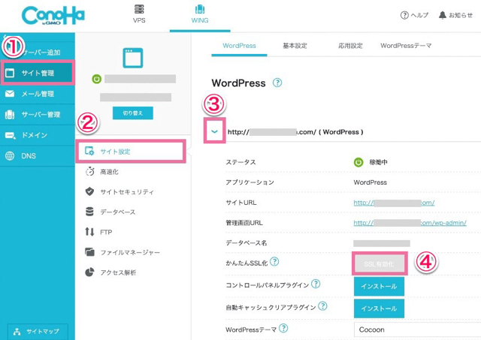The image size is (481, 340).
Task: Click help icon beside 自動キャッシュクリアプラグイン
Action: click(322, 305)
